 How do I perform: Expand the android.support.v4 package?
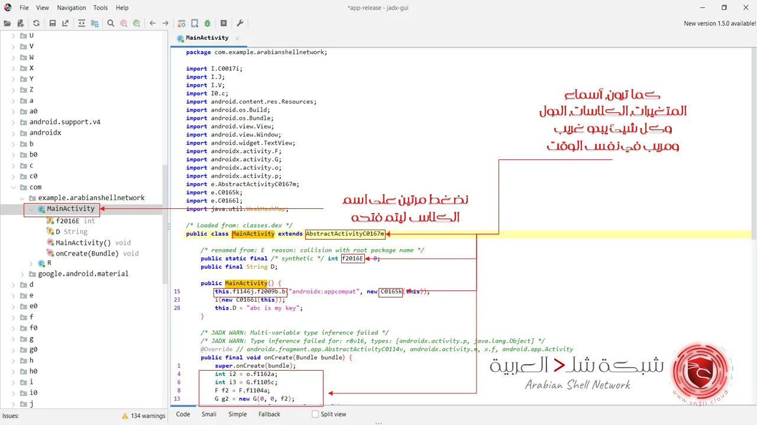pos(14,122)
